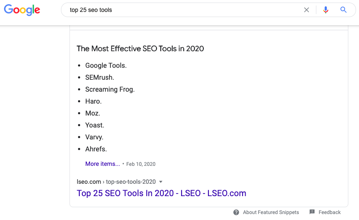359x220 pixels.
Task: Click the Feedback text link
Action: pyautogui.click(x=330, y=212)
